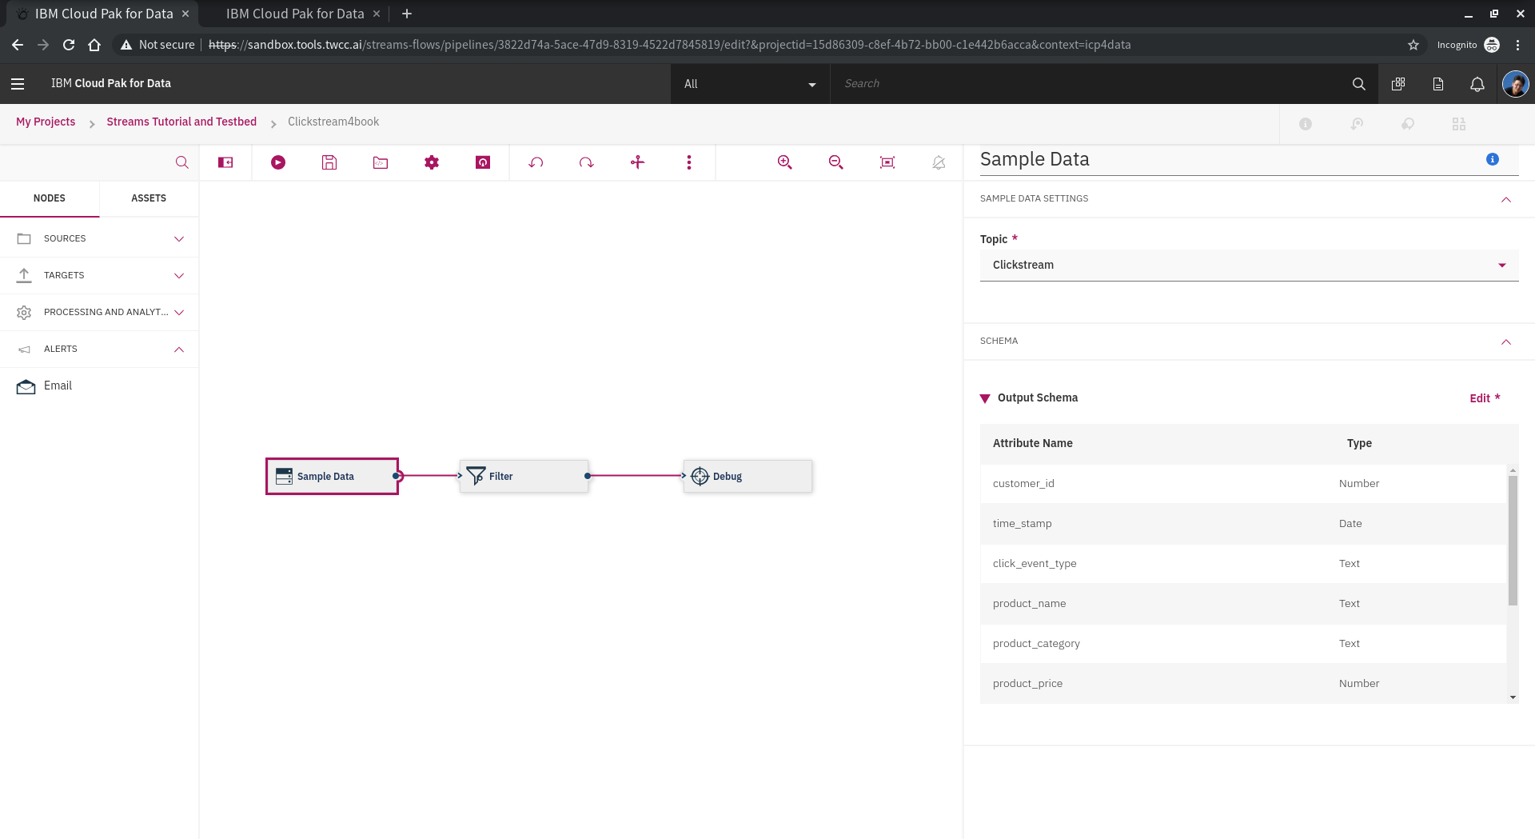Click the product_price attribute row
The image size is (1535, 839).
point(1243,684)
